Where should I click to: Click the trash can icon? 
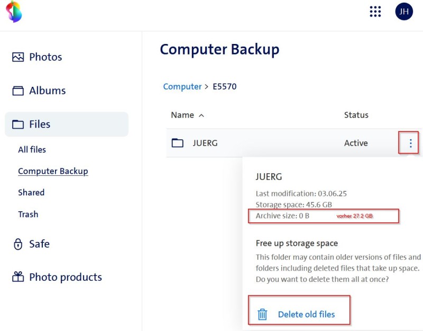point(262,315)
